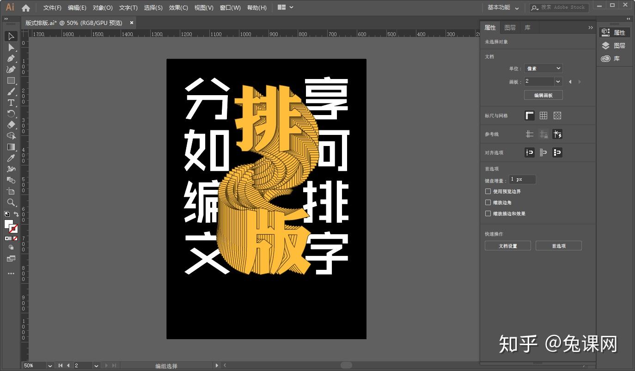The height and width of the screenshot is (371, 635).
Task: Enable 使用预览边界 checkbox
Action: [488, 191]
